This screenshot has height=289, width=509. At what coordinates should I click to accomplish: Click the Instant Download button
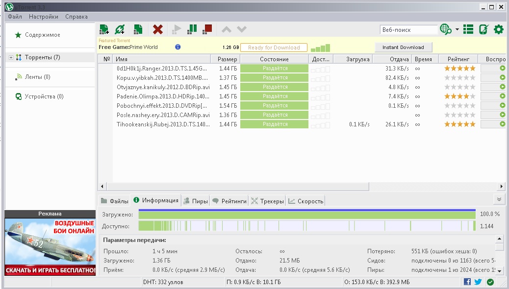403,48
